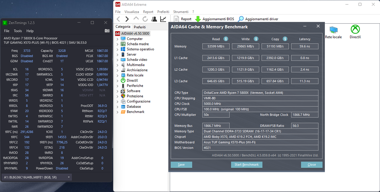Click the AIDA64 refresh icon

145,19
